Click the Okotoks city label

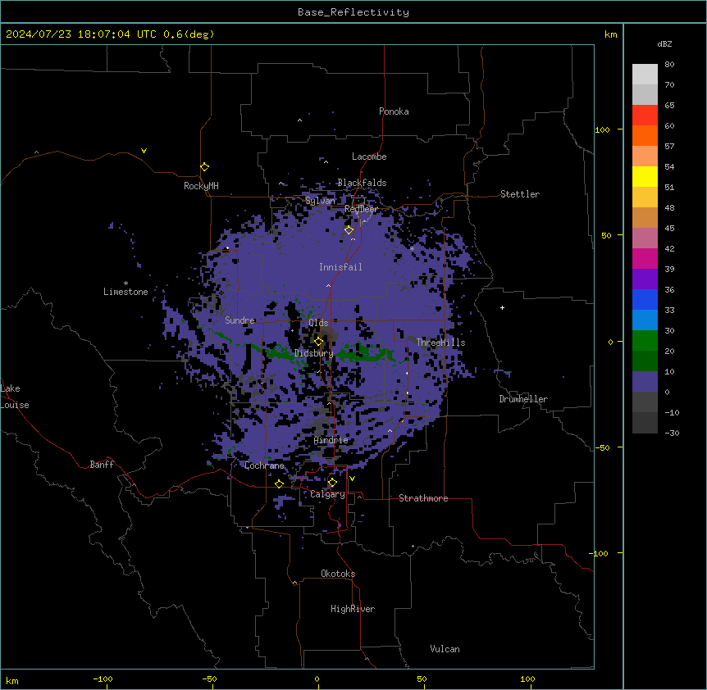pyautogui.click(x=338, y=574)
